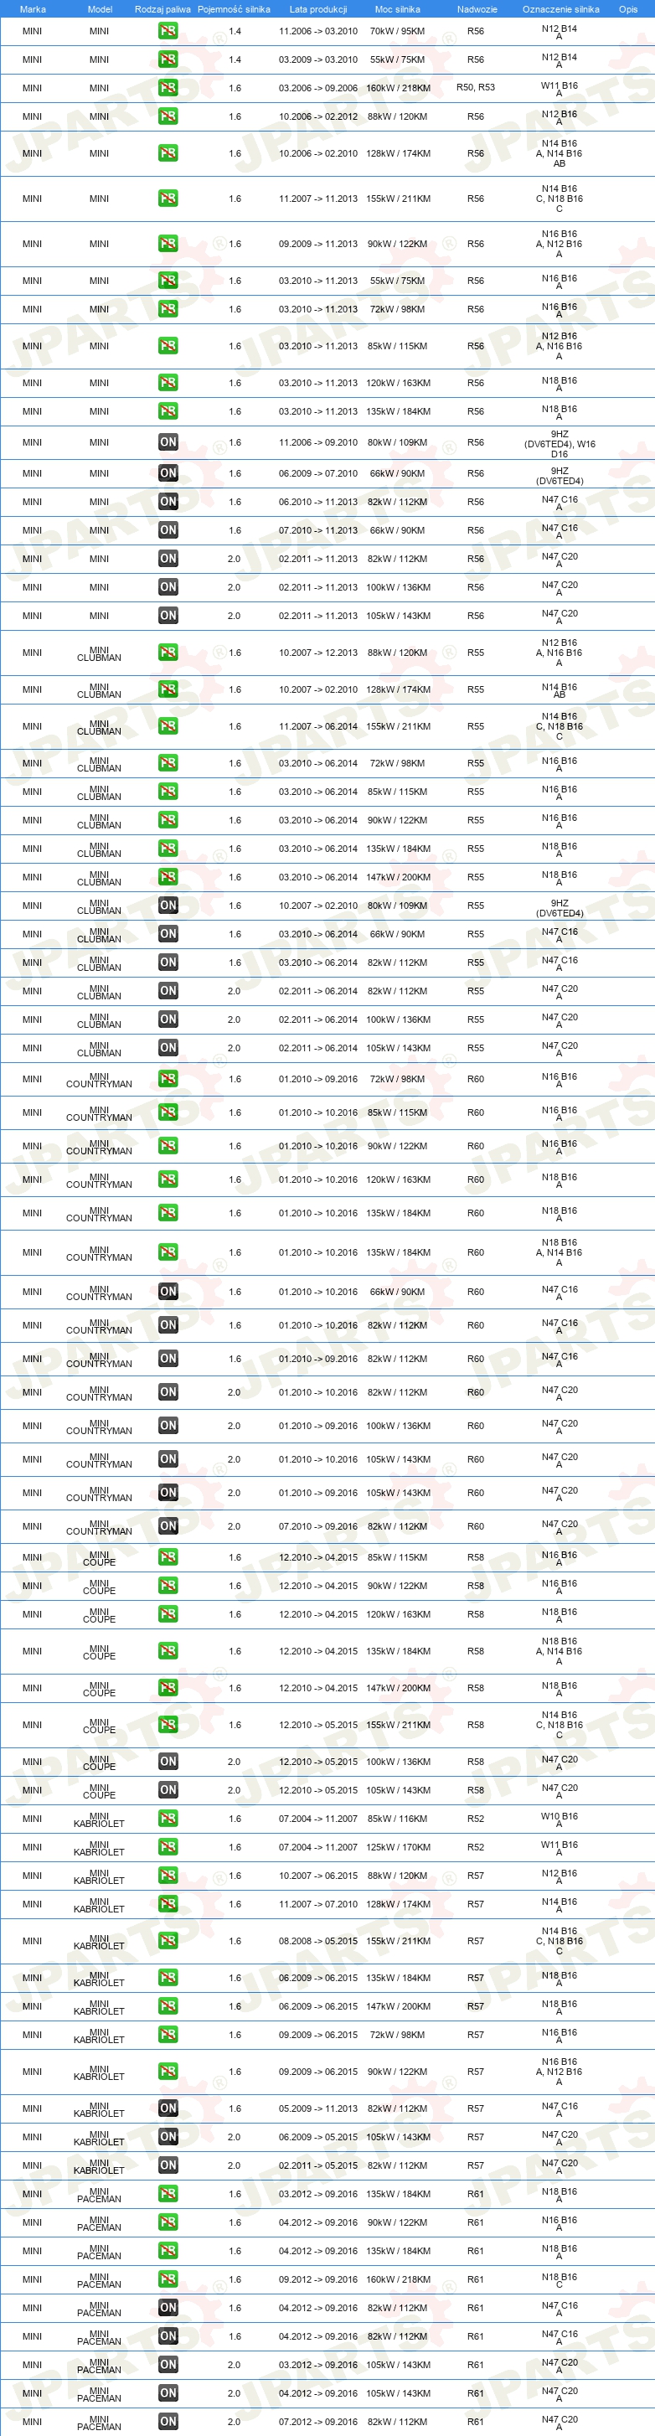Select the '125kW / 170KM' power cell
This screenshot has width=655, height=2436.
[x=397, y=1847]
